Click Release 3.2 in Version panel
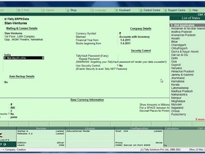Image resolution: width=205 pixels, height=154 pixels. pyautogui.click(x=25, y=134)
